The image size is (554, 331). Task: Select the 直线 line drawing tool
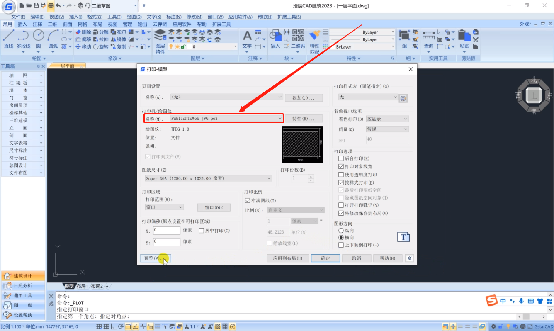[9, 39]
